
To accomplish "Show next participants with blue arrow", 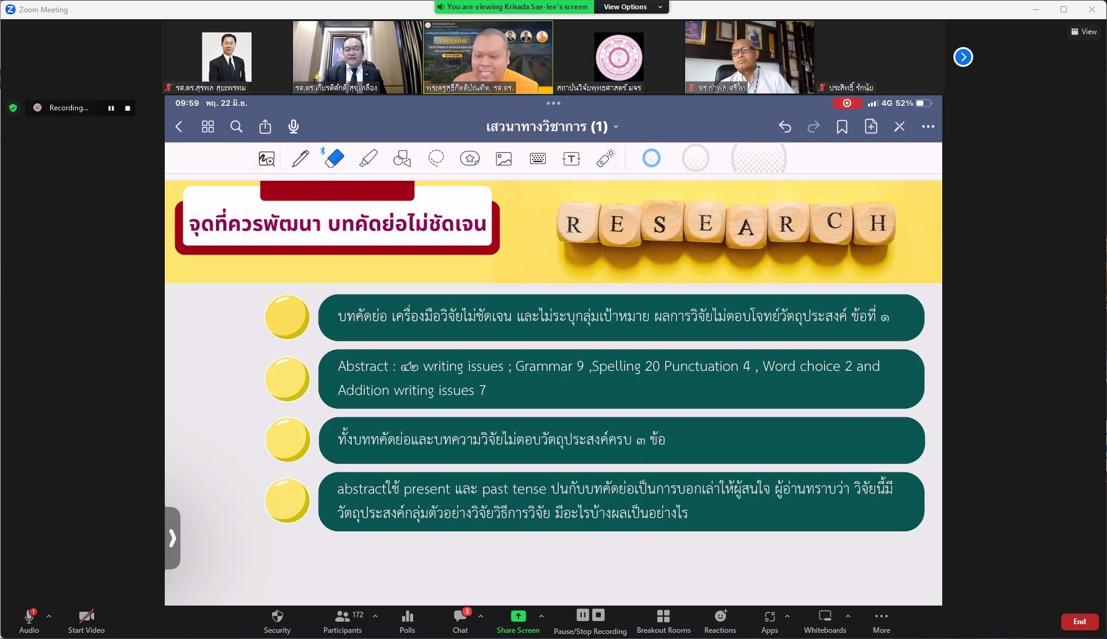I will coord(963,57).
